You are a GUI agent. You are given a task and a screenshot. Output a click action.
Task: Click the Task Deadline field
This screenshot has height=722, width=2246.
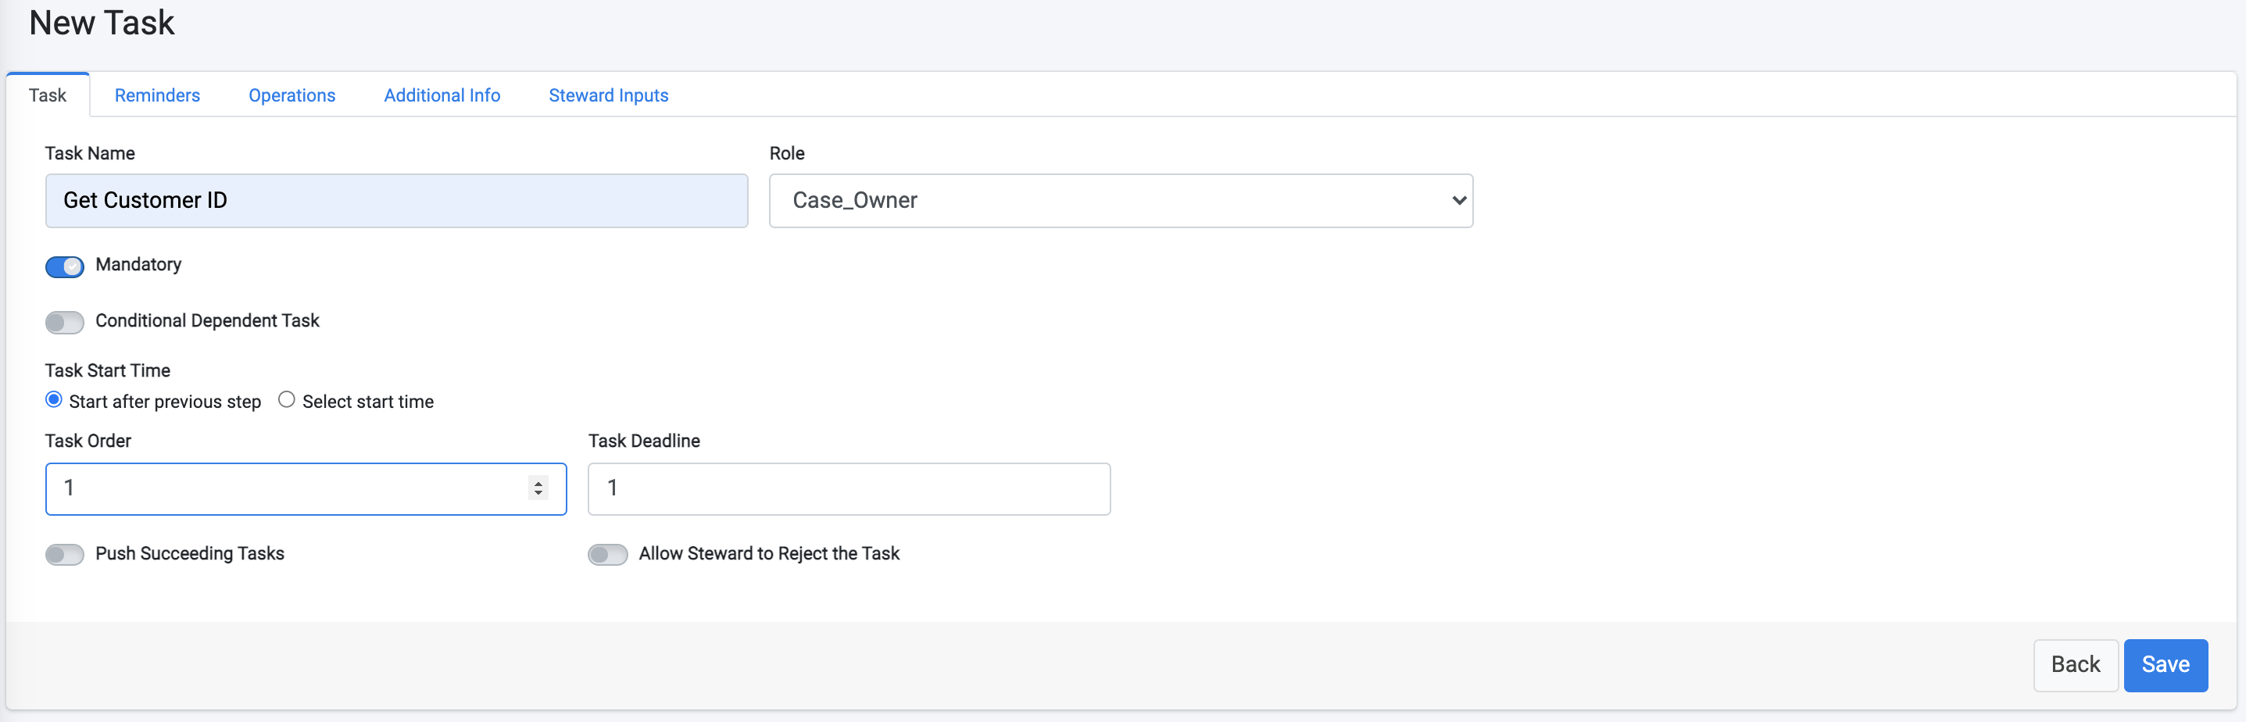coord(849,488)
